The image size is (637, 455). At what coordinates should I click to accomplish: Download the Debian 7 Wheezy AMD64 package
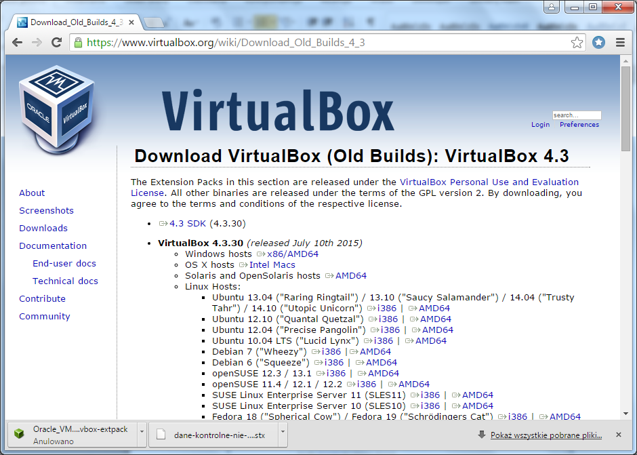tap(375, 352)
